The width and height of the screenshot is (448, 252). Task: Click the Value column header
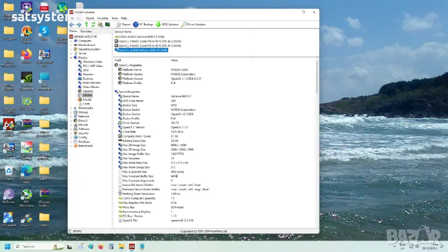click(x=175, y=60)
